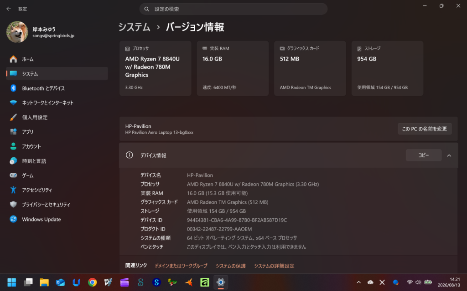Click the デバイス情報 info circle icon
Screen dimensions: 467x291
(x=129, y=155)
